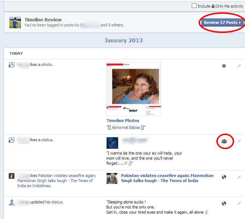Click the 'photo' link in the like story
245x219 pixels.
[x=46, y=64]
